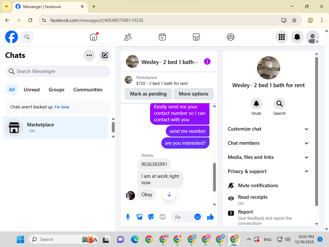Click the Fix now link
329x247 pixels.
[62, 107]
